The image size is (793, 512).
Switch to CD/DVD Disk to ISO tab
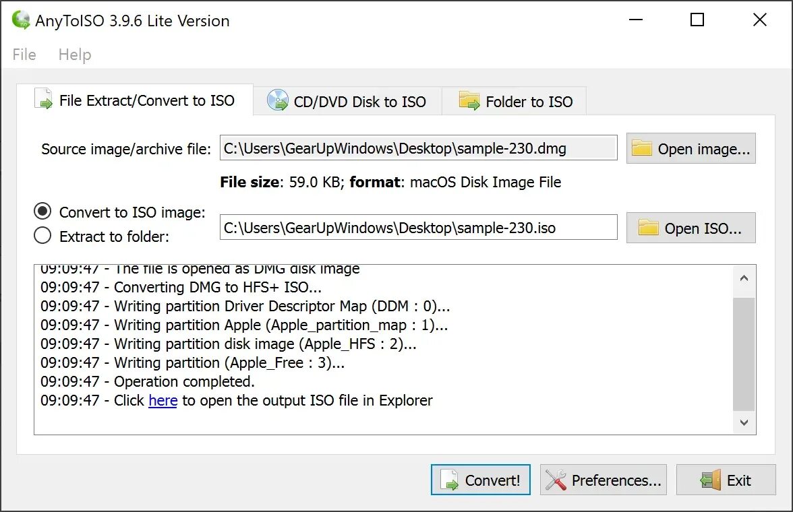347,101
